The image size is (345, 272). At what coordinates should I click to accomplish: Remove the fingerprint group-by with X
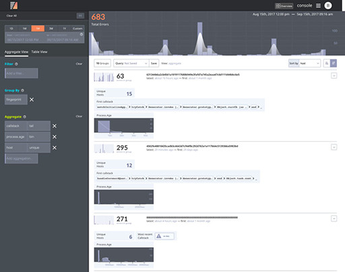point(32,99)
